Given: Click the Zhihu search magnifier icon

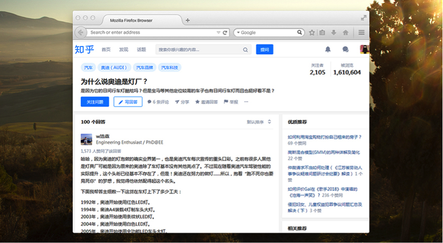Looking at the screenshot, I should click(x=246, y=50).
